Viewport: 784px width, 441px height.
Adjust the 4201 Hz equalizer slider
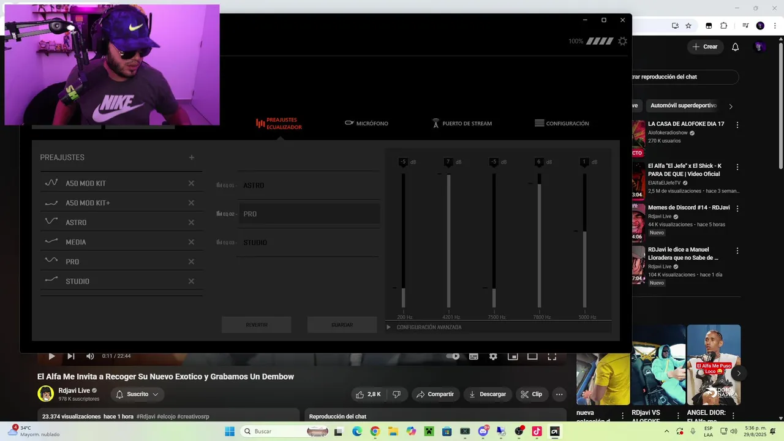[448, 240]
